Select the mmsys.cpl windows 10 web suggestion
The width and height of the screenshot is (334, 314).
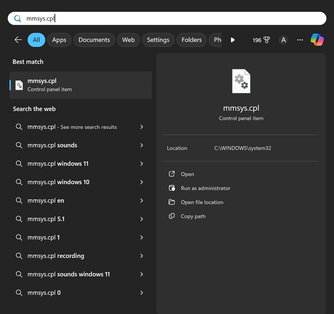click(x=58, y=182)
